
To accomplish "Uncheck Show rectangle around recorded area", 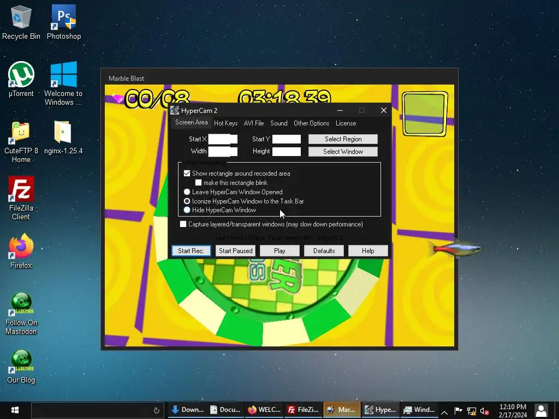I will [187, 173].
